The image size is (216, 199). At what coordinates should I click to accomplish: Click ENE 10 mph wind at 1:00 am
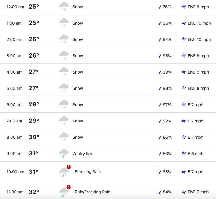pos(199,23)
